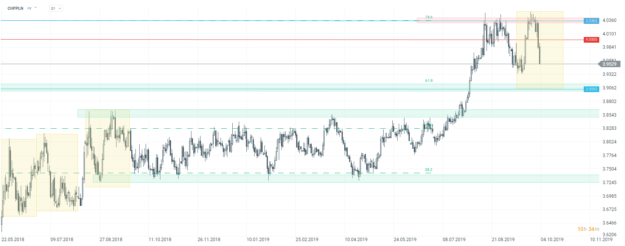Screen dimensions: 625x246
Task: Click the 04.10.2019 date label
Action: click(x=552, y=240)
